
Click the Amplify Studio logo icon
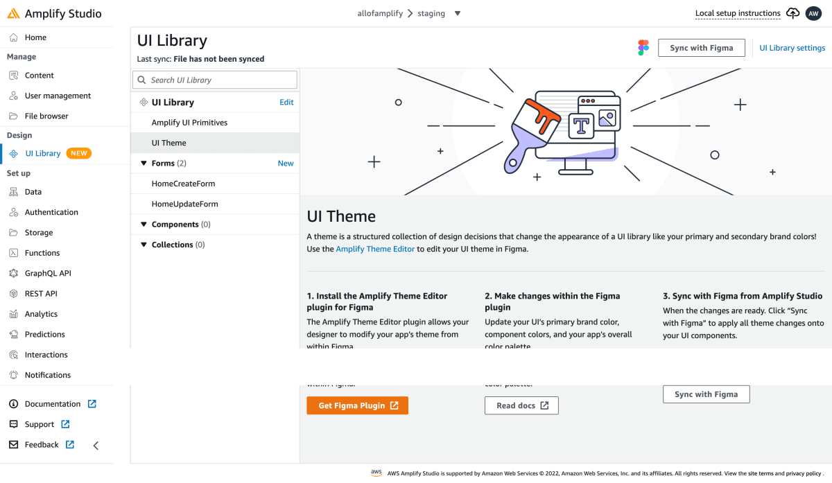[13, 14]
